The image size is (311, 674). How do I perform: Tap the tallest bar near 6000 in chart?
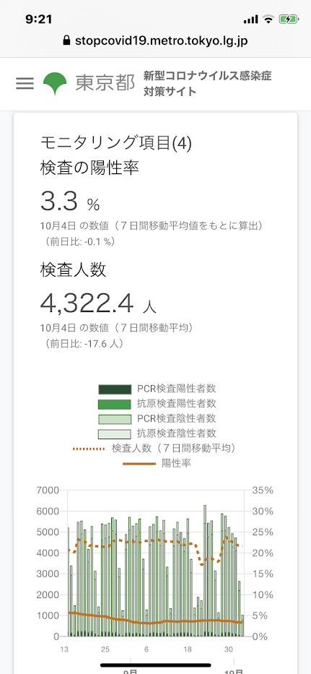[x=205, y=571]
